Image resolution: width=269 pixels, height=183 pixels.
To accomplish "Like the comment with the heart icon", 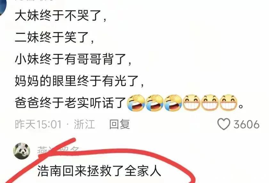I will pos(224,124).
